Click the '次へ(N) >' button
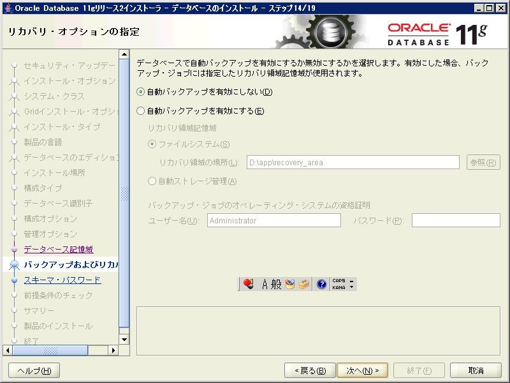Viewport: 510px width, 383px height. click(362, 371)
